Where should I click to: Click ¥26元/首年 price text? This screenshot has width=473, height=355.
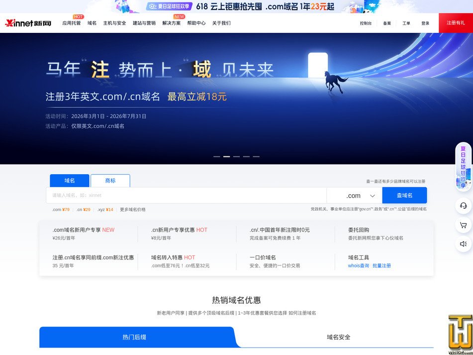64,238
